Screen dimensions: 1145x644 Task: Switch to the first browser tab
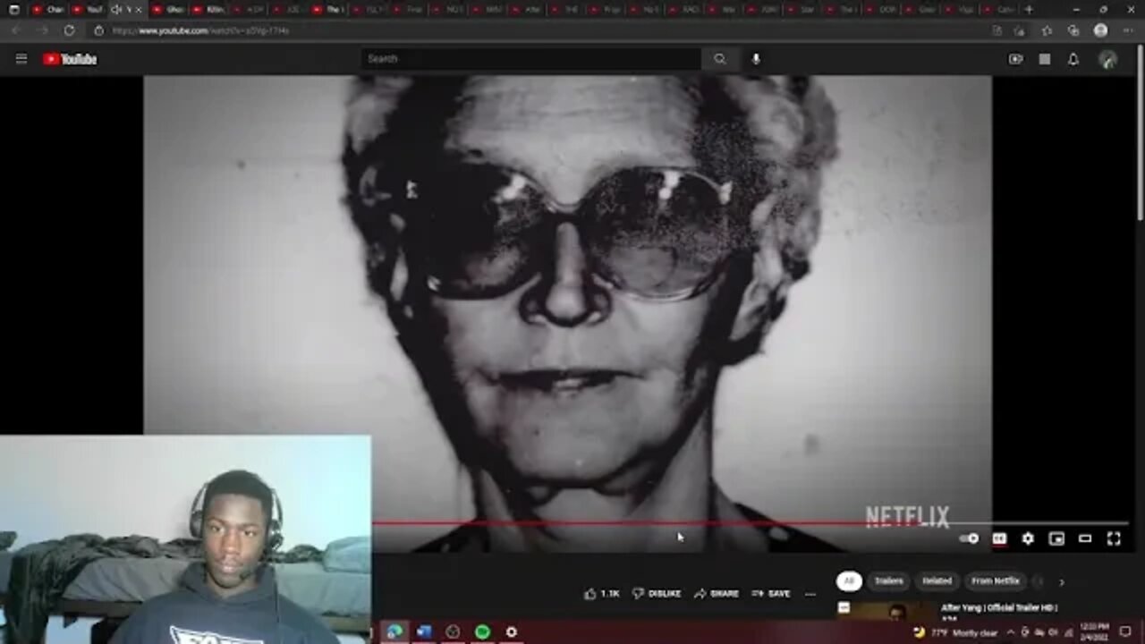tap(49, 10)
